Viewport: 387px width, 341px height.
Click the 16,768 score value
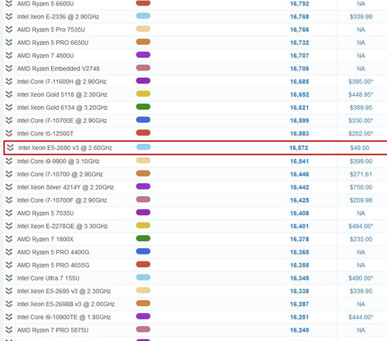300,17
